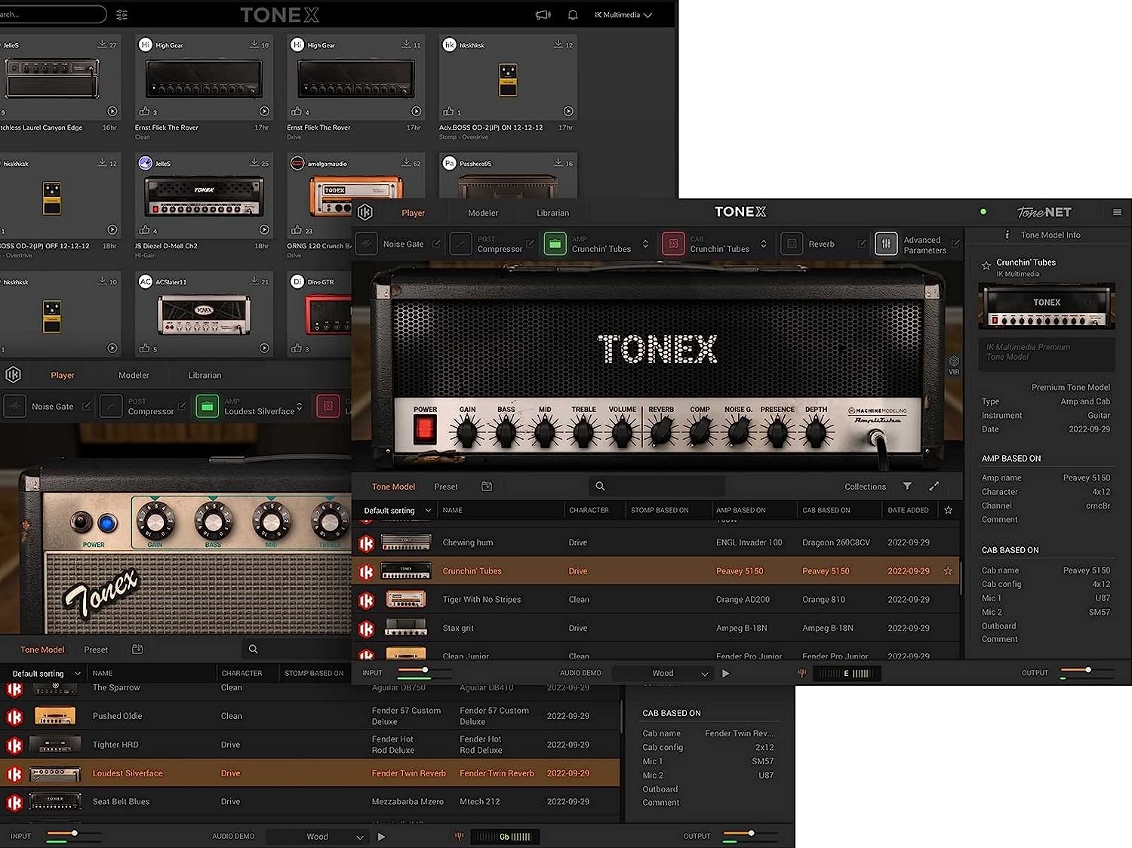Click IK logo in Crunchin' Tubes window
The height and width of the screenshot is (848, 1132).
click(365, 212)
